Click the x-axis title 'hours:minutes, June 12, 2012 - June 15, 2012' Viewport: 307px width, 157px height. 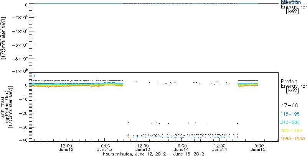pyautogui.click(x=154, y=154)
